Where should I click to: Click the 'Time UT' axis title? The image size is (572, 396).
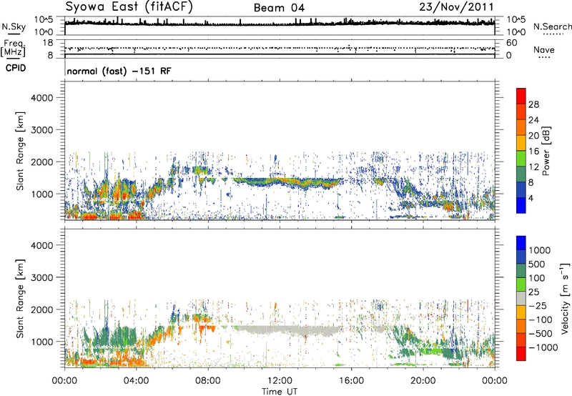click(280, 392)
